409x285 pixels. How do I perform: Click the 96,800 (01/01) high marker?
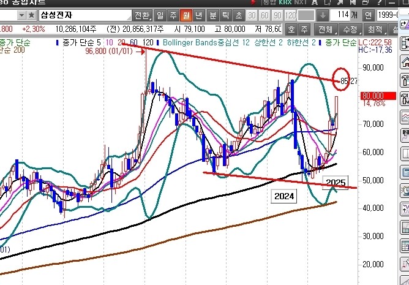109,51
